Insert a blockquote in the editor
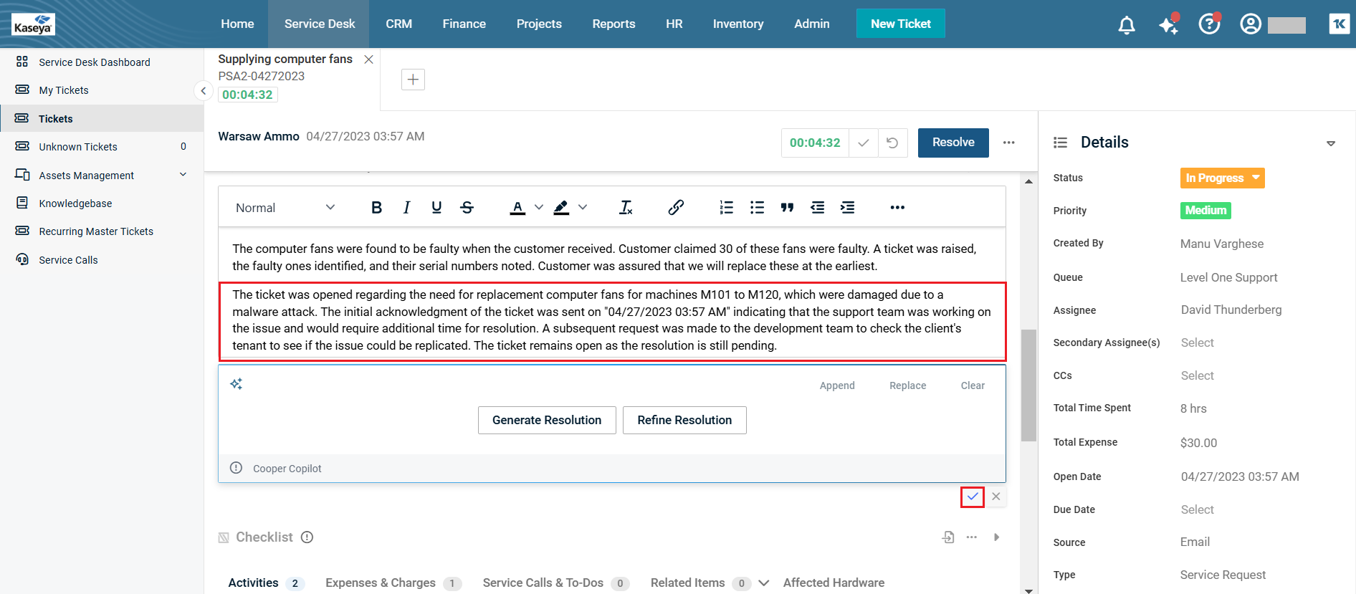This screenshot has height=594, width=1356. [787, 208]
